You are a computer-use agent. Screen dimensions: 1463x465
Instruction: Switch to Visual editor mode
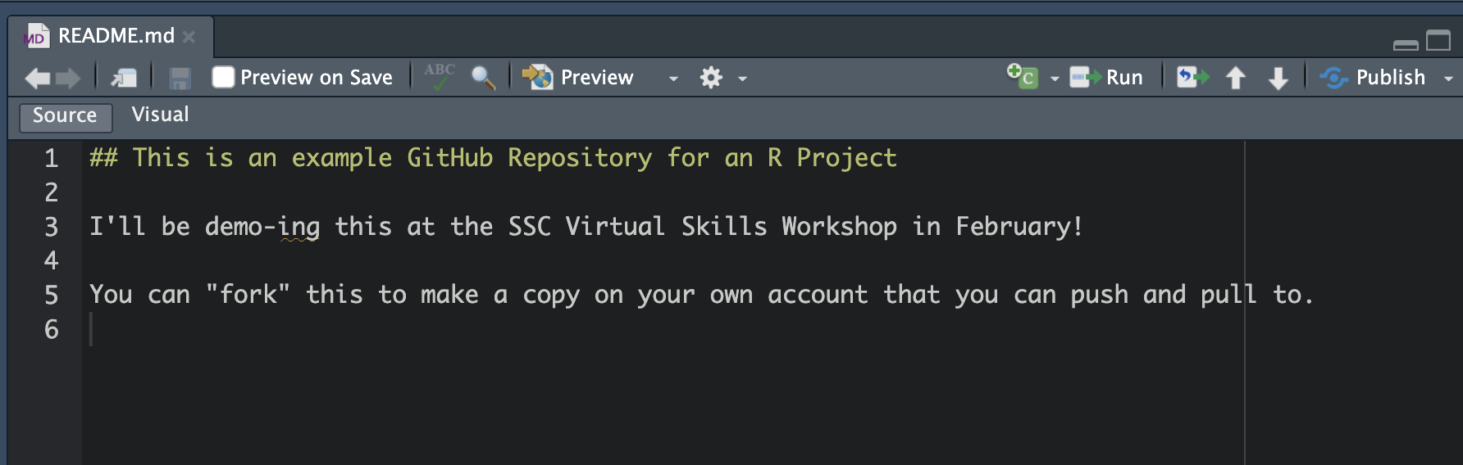[160, 115]
